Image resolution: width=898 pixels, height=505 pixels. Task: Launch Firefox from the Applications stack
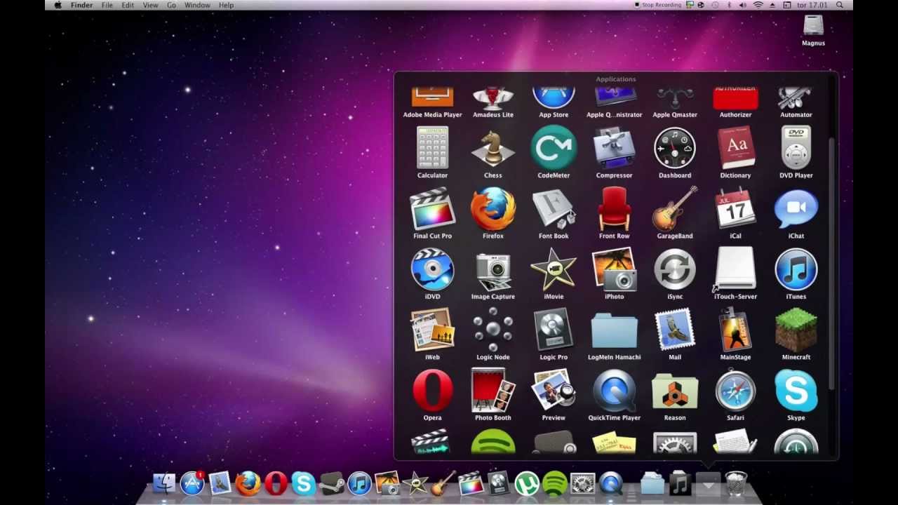[x=492, y=209]
